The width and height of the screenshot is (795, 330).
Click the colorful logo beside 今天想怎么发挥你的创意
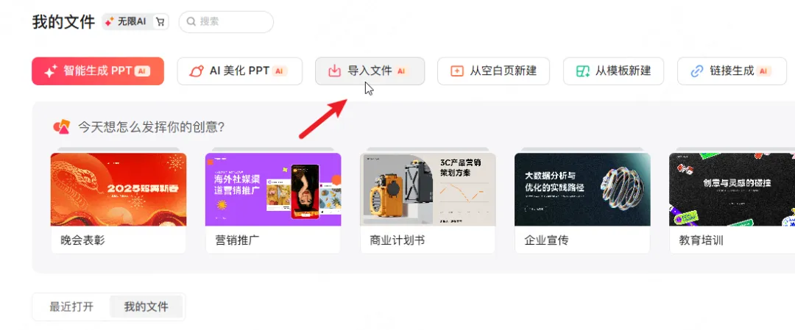[61, 126]
